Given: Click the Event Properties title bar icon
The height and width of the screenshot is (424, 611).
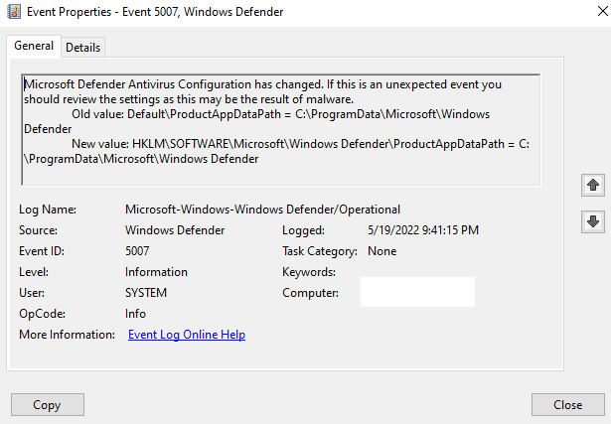Looking at the screenshot, I should (x=14, y=12).
